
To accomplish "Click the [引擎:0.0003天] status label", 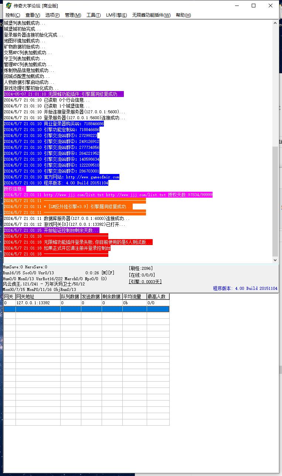I will point(145,282).
